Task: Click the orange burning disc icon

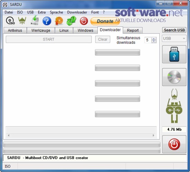Action: pos(59,21)
